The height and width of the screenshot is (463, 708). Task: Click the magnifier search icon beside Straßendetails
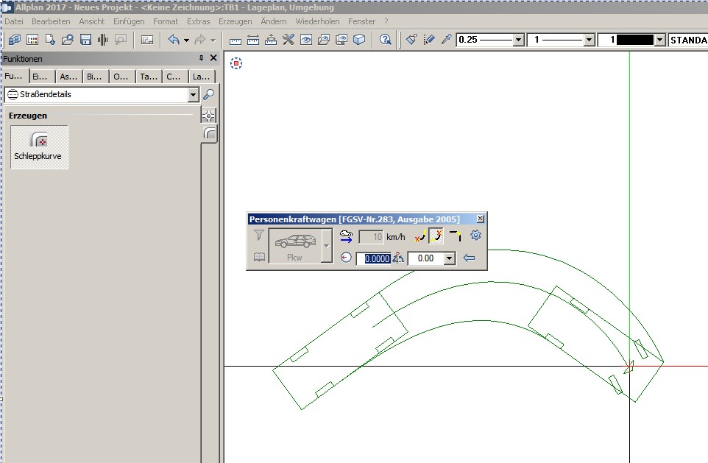point(209,94)
